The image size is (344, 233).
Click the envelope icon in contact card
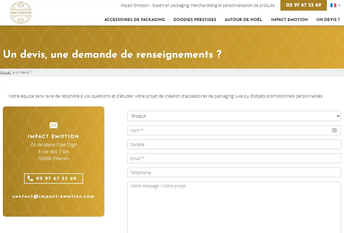coord(54,125)
